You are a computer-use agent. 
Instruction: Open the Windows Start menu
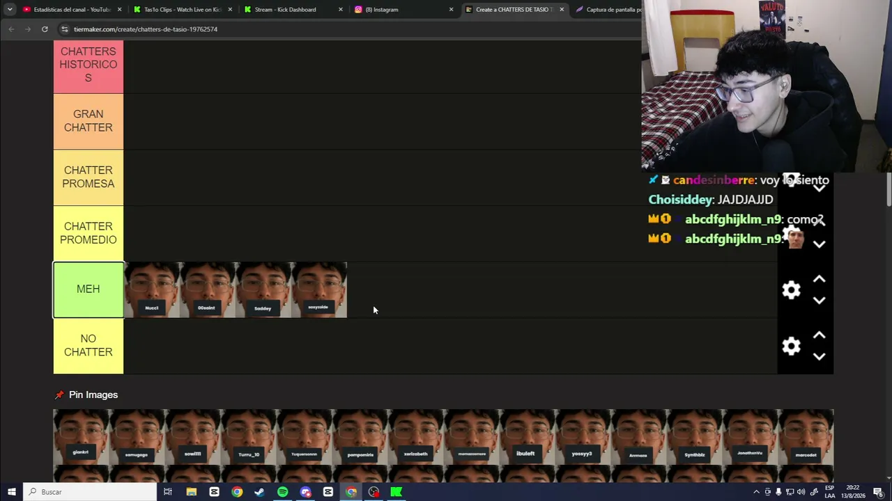coord(11,492)
